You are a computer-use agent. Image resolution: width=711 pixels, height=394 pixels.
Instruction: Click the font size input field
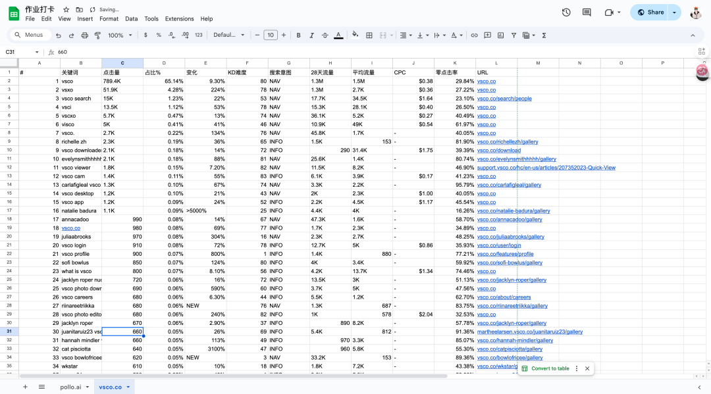[271, 36]
